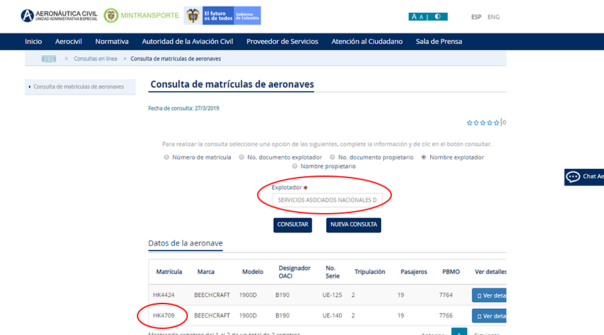
Task: Open the Inicio menu
Action: (34, 42)
